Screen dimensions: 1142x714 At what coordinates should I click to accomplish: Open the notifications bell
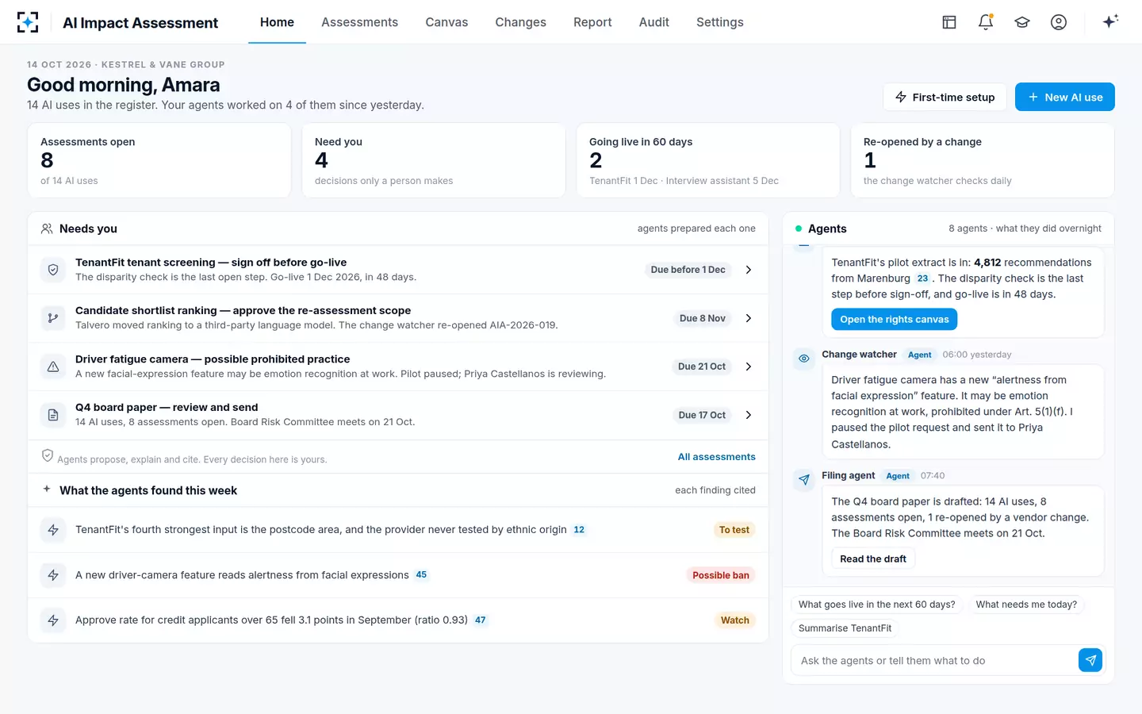coord(986,22)
